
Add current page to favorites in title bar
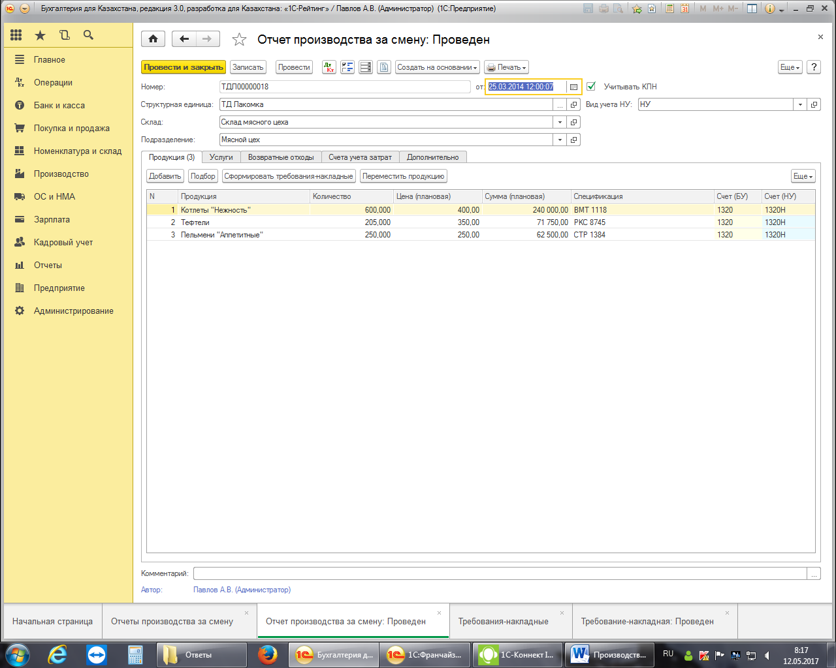[x=637, y=8]
